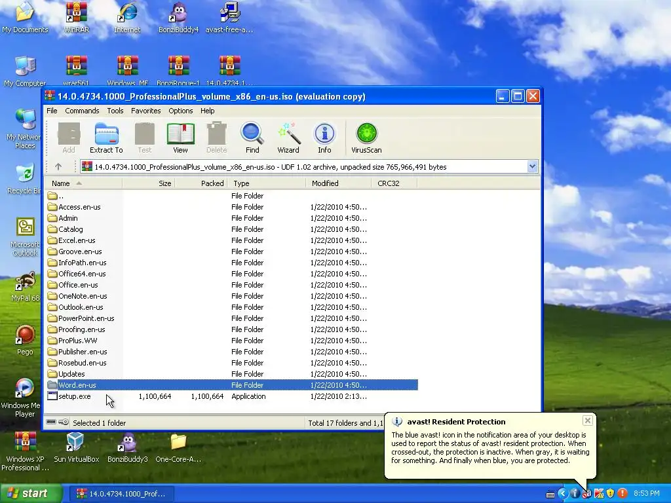Click the avast tray icon with red mark
Viewport: 671px width, 503px height.
pyautogui.click(x=586, y=493)
